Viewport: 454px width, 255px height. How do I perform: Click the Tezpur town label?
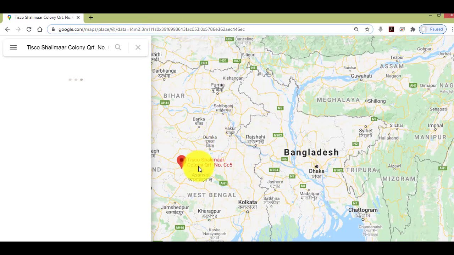(x=397, y=57)
